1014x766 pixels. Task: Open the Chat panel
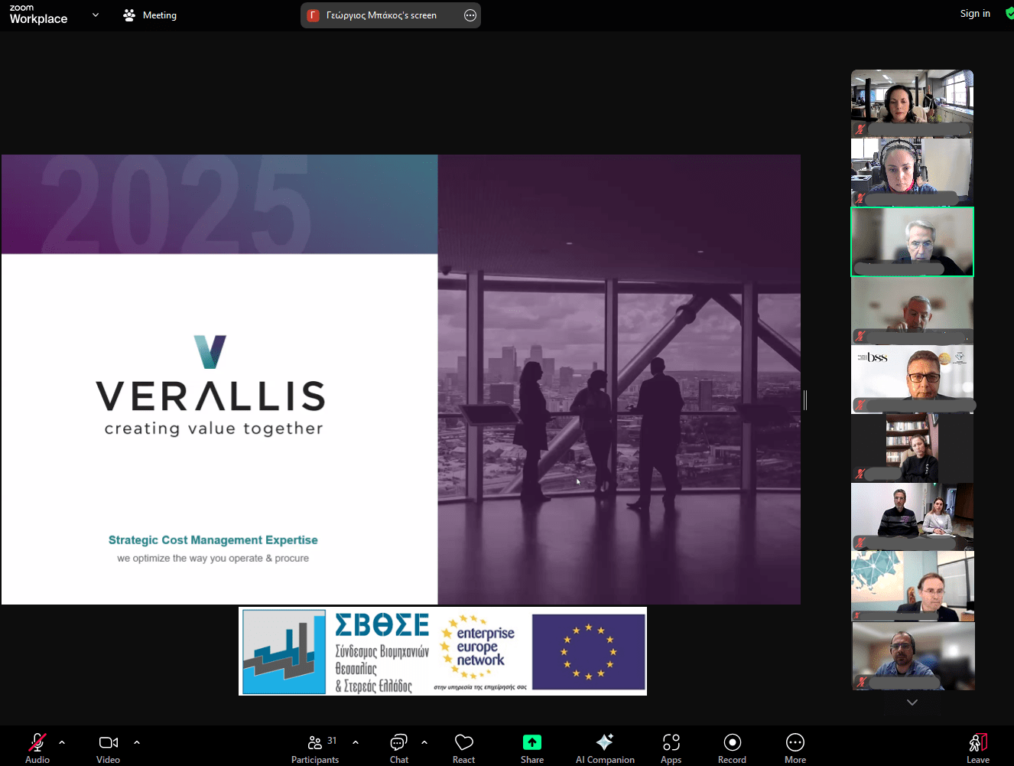(398, 748)
